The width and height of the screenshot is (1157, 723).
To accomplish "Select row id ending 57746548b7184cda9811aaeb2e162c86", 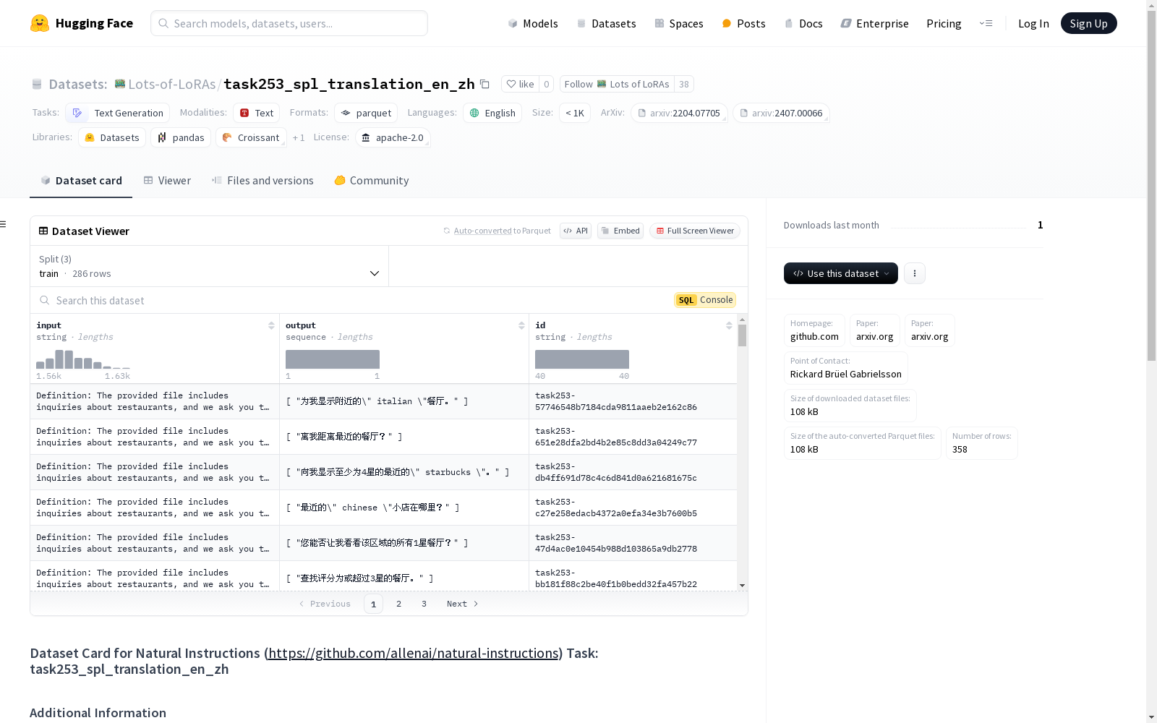I will (x=633, y=401).
